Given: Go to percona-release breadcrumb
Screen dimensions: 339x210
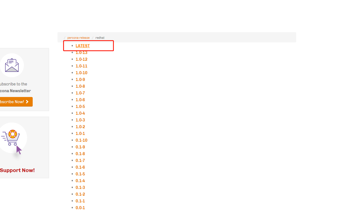Looking at the screenshot, I should click(78, 38).
